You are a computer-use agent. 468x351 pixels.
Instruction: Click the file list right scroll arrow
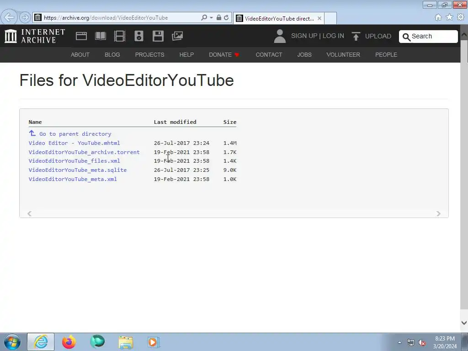438,213
